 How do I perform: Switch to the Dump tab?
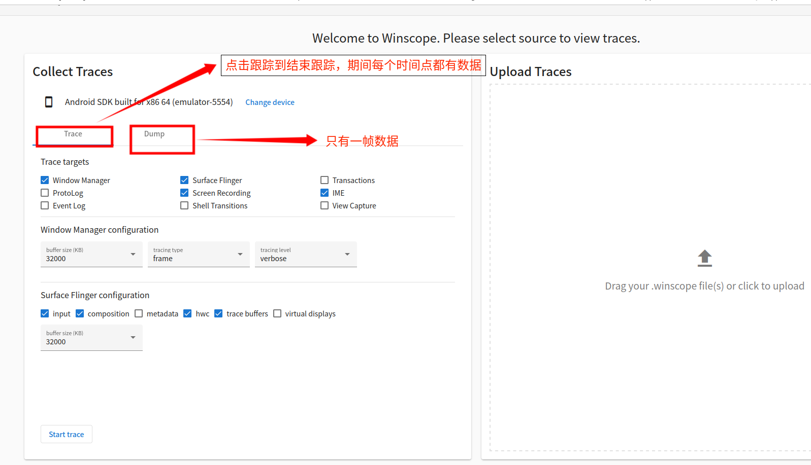pyautogui.click(x=154, y=134)
